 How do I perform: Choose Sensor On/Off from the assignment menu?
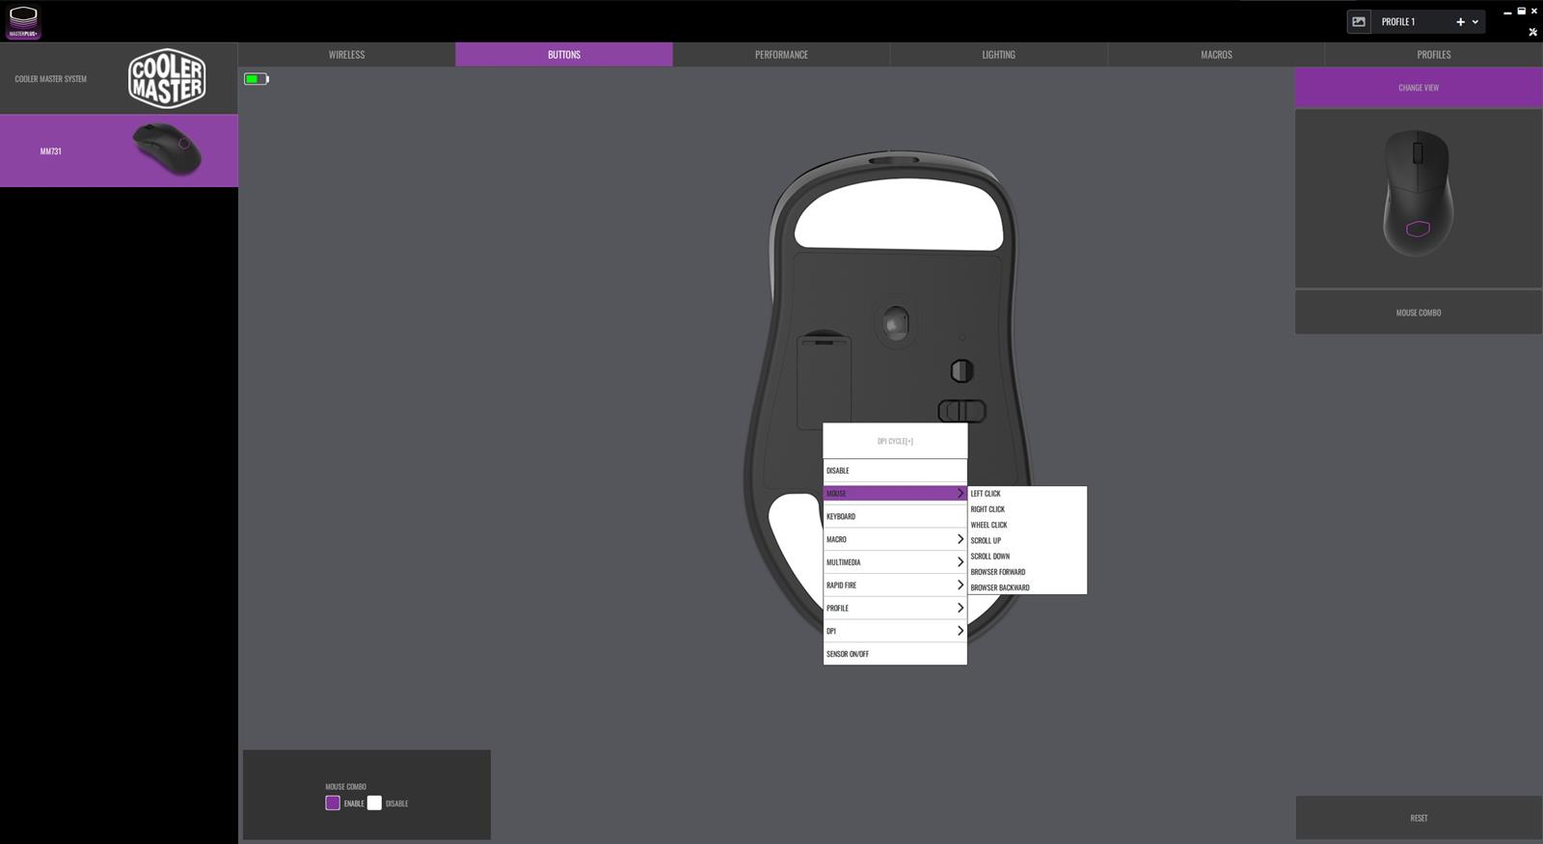(894, 654)
